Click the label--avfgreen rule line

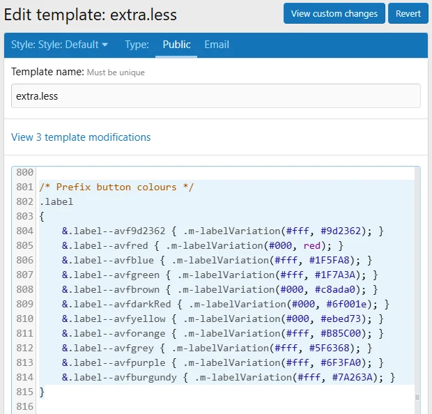[x=220, y=275]
